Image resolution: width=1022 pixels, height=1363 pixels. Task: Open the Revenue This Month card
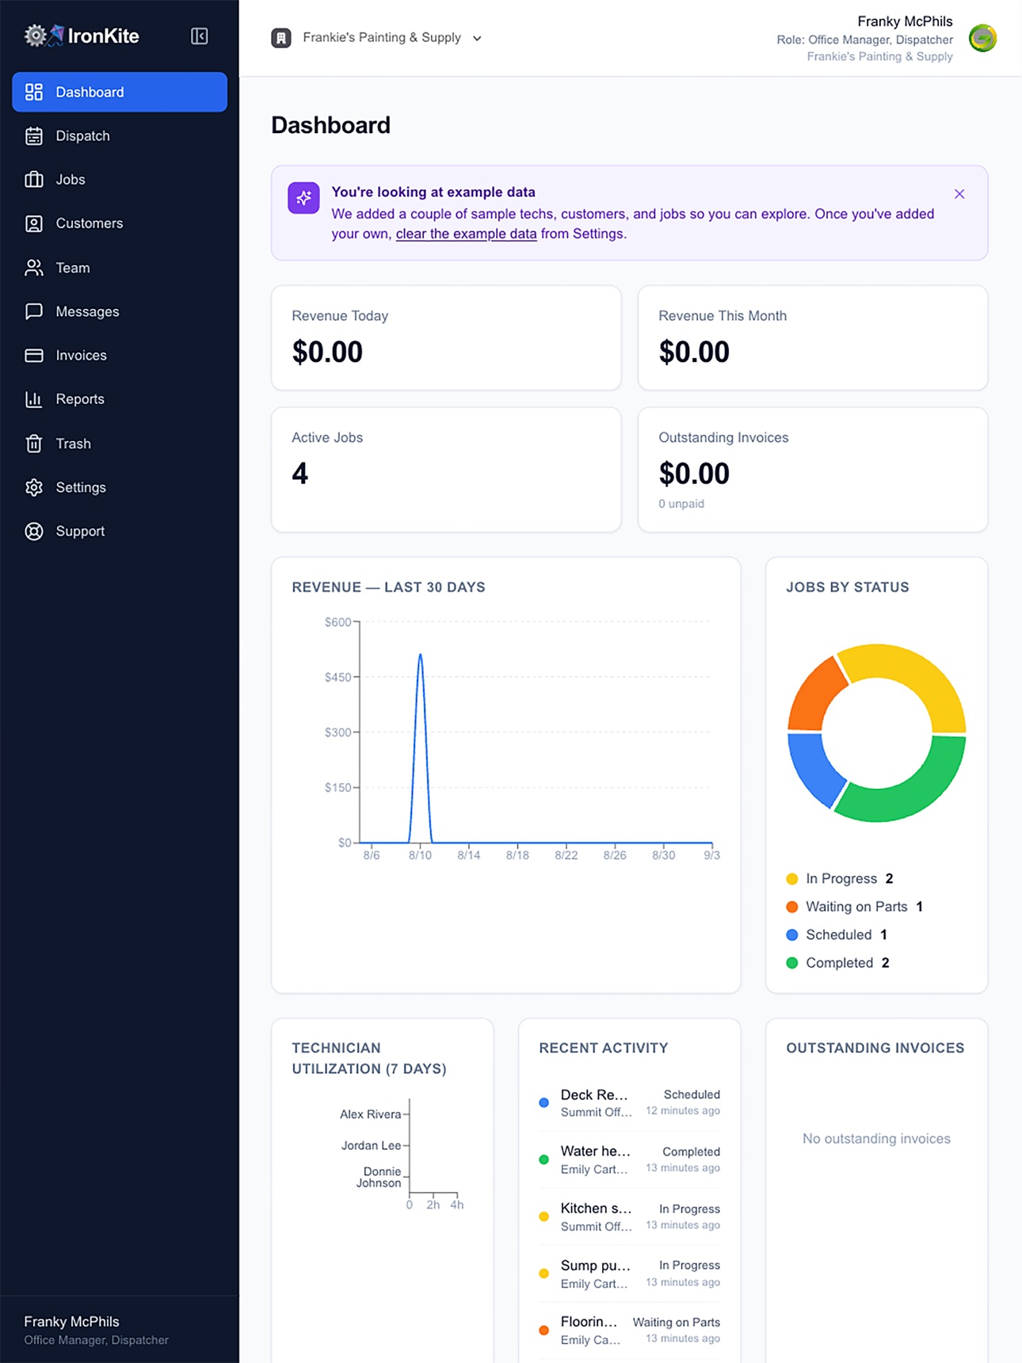813,338
